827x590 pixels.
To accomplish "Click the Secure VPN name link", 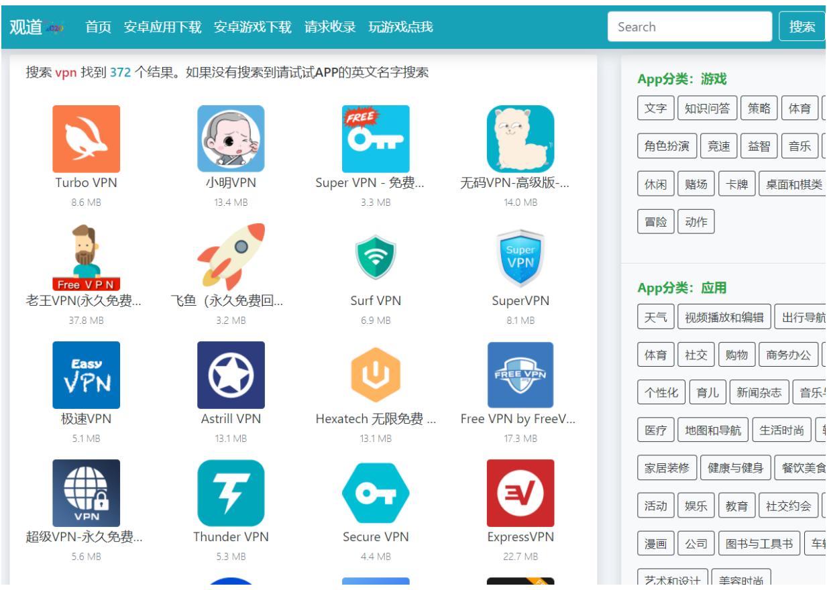I will point(376,537).
